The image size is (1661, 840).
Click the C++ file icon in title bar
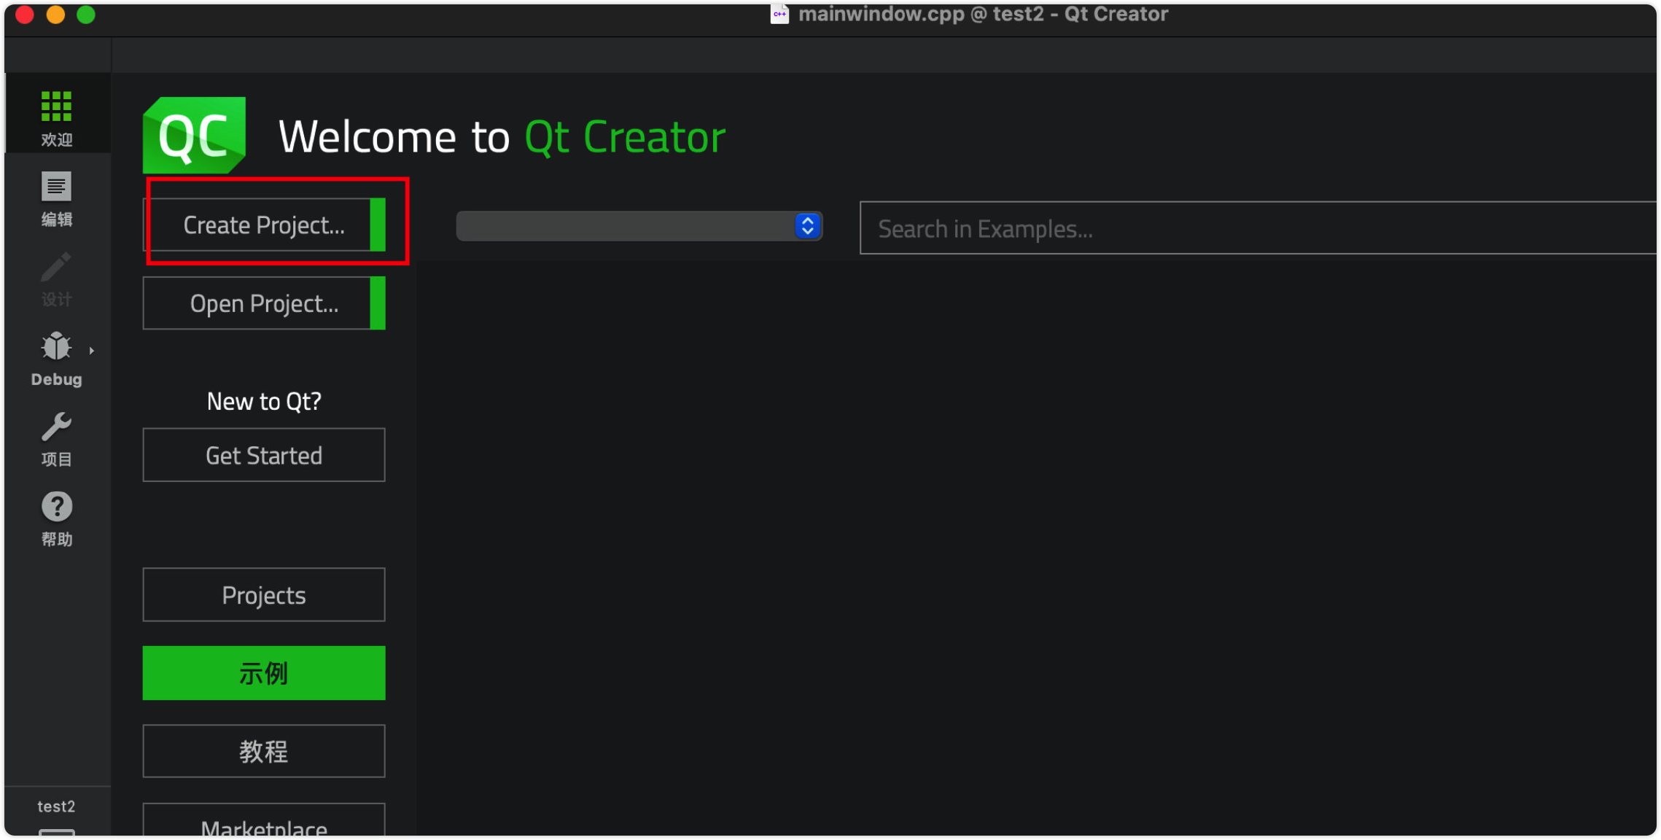pyautogui.click(x=779, y=14)
